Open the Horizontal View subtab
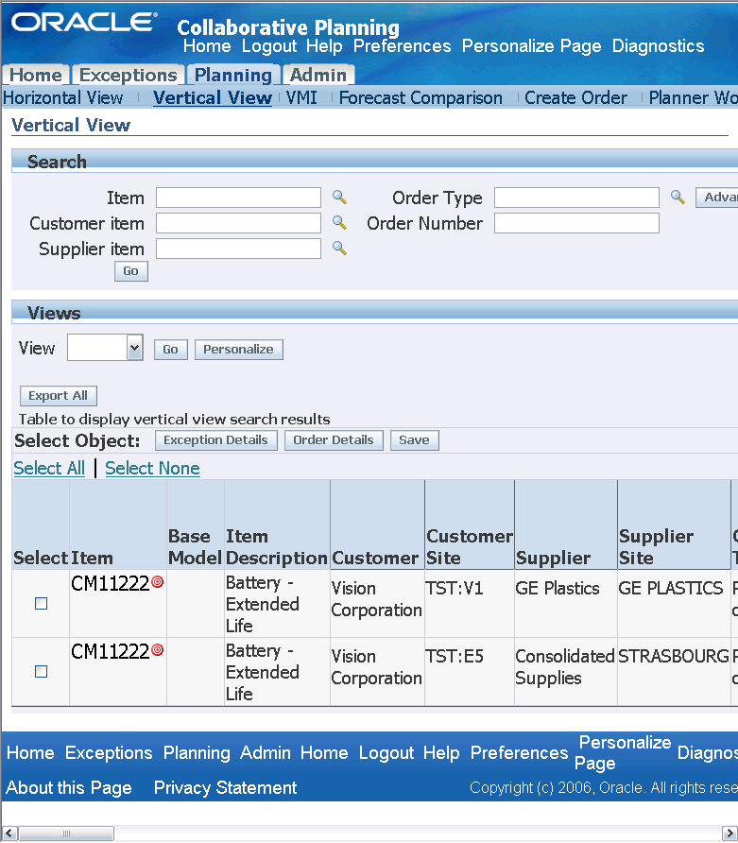Viewport: 738px width, 843px height. click(x=63, y=98)
